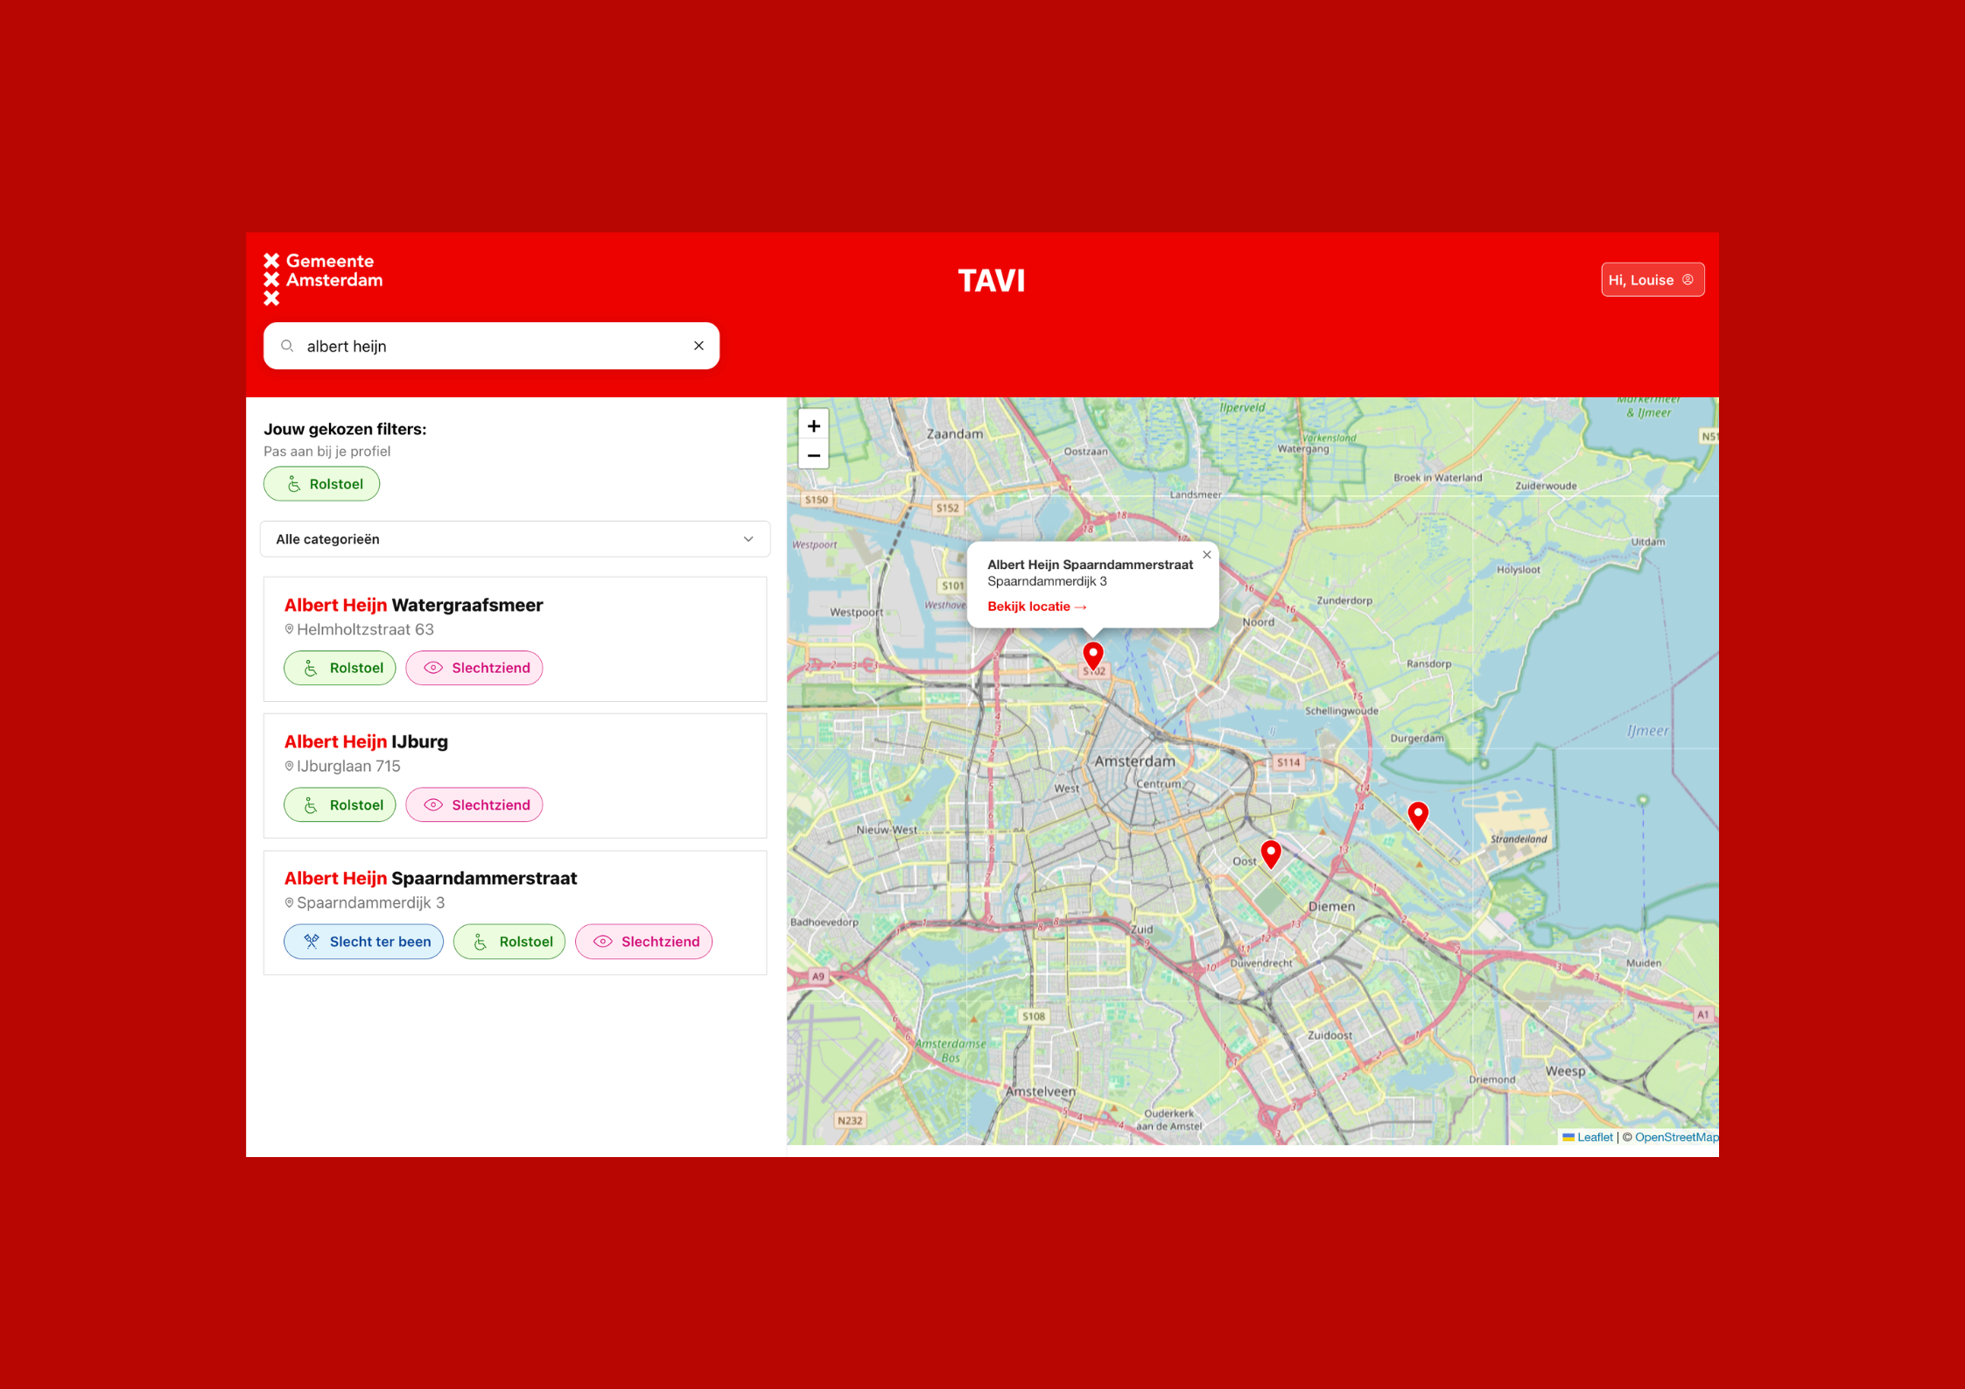Select Rolstoel tag on Watergraafsmeer card
Image resolution: width=1965 pixels, height=1389 pixels.
pyautogui.click(x=340, y=668)
